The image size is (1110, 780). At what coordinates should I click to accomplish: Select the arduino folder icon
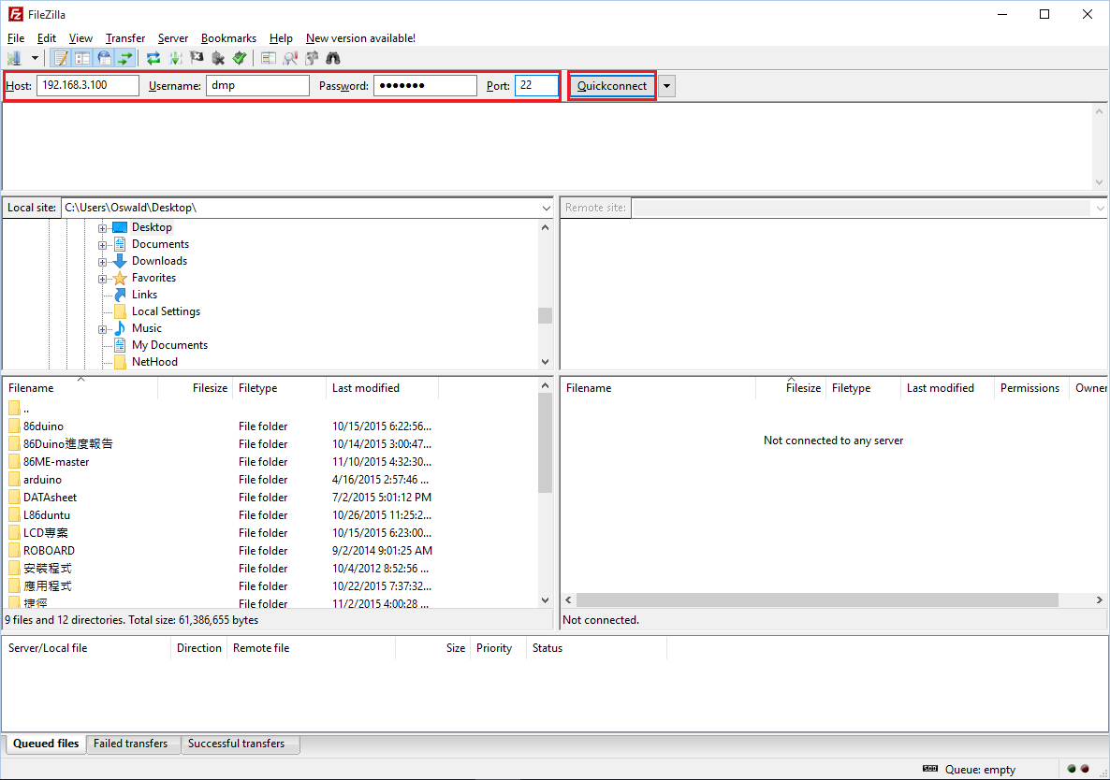tap(14, 480)
